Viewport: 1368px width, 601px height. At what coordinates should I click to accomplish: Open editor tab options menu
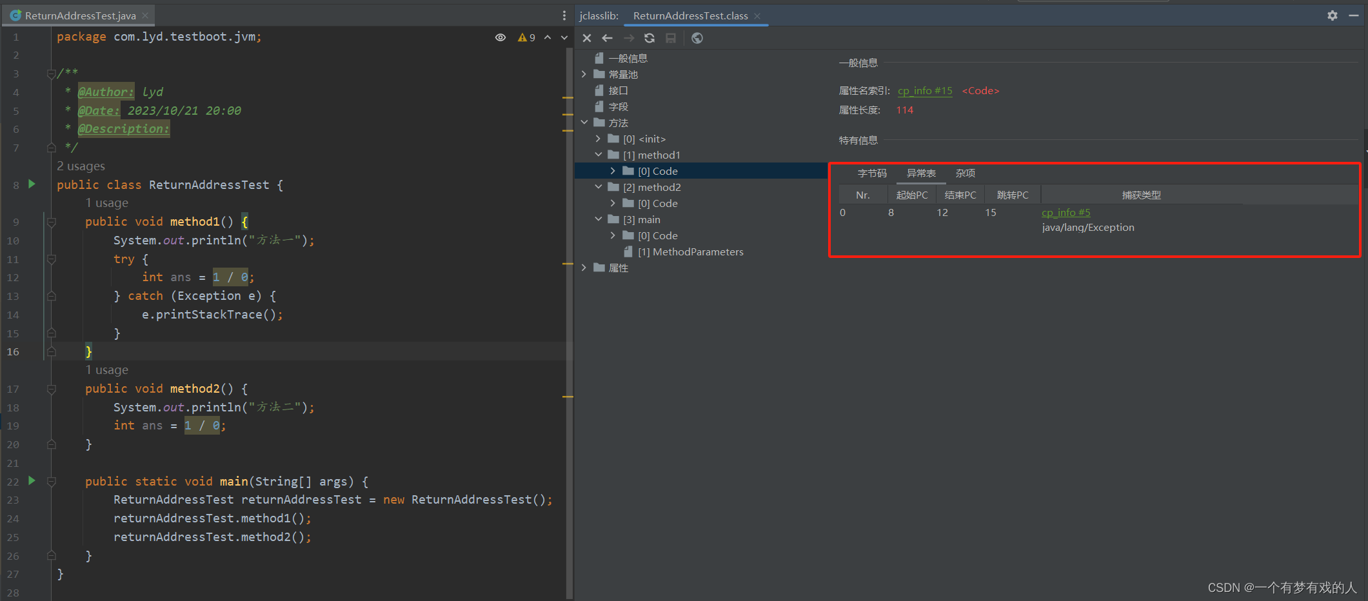(x=564, y=15)
